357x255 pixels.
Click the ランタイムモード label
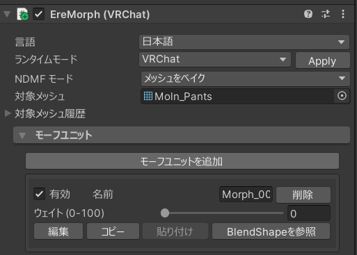tap(46, 60)
